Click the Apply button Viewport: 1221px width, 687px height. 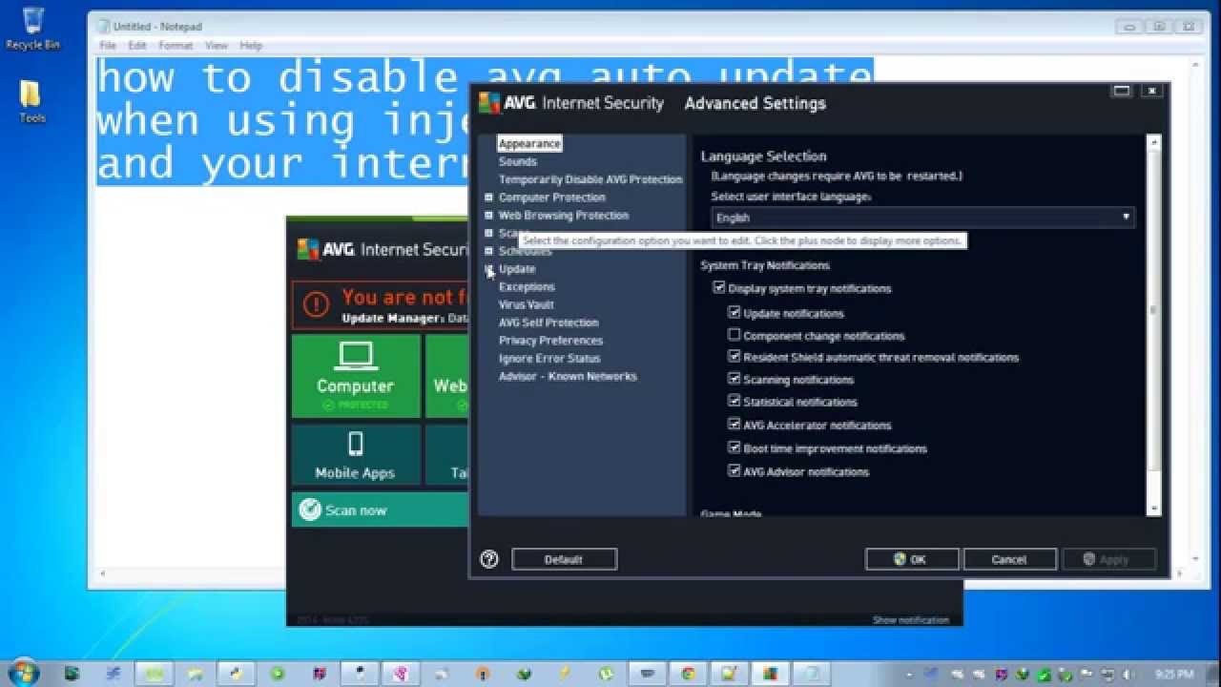(1108, 560)
